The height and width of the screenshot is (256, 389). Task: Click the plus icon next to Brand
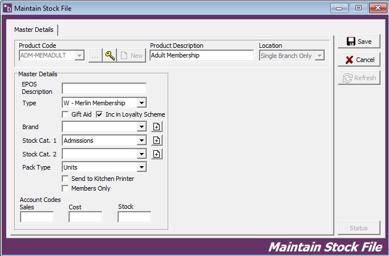[157, 127]
